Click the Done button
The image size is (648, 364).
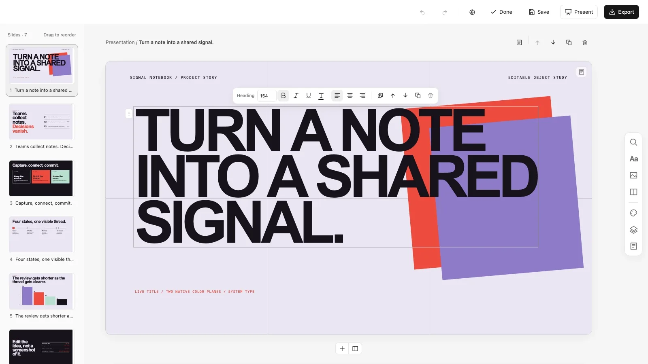(501, 12)
